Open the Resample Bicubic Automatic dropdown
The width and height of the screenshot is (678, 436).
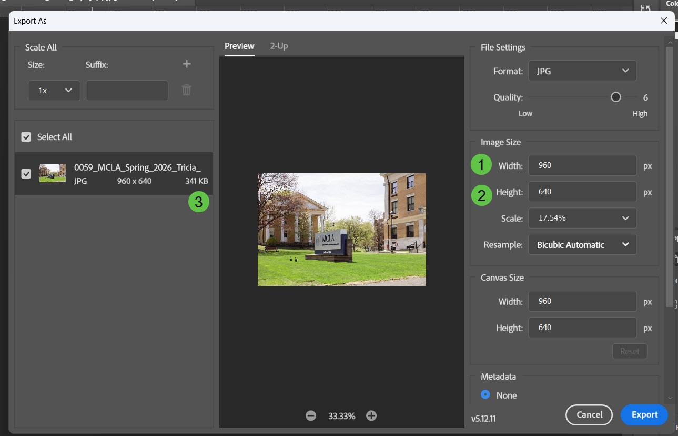tap(582, 245)
